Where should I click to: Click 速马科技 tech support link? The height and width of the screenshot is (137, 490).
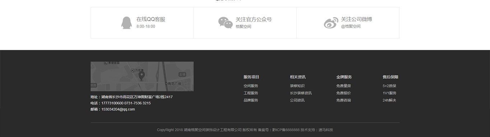point(326,130)
